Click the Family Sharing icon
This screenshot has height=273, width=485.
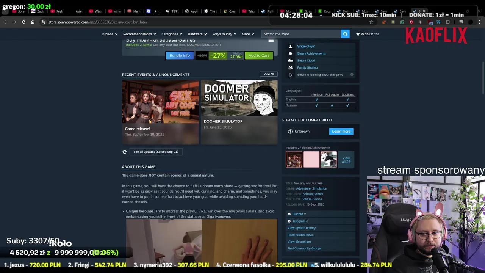click(x=290, y=67)
